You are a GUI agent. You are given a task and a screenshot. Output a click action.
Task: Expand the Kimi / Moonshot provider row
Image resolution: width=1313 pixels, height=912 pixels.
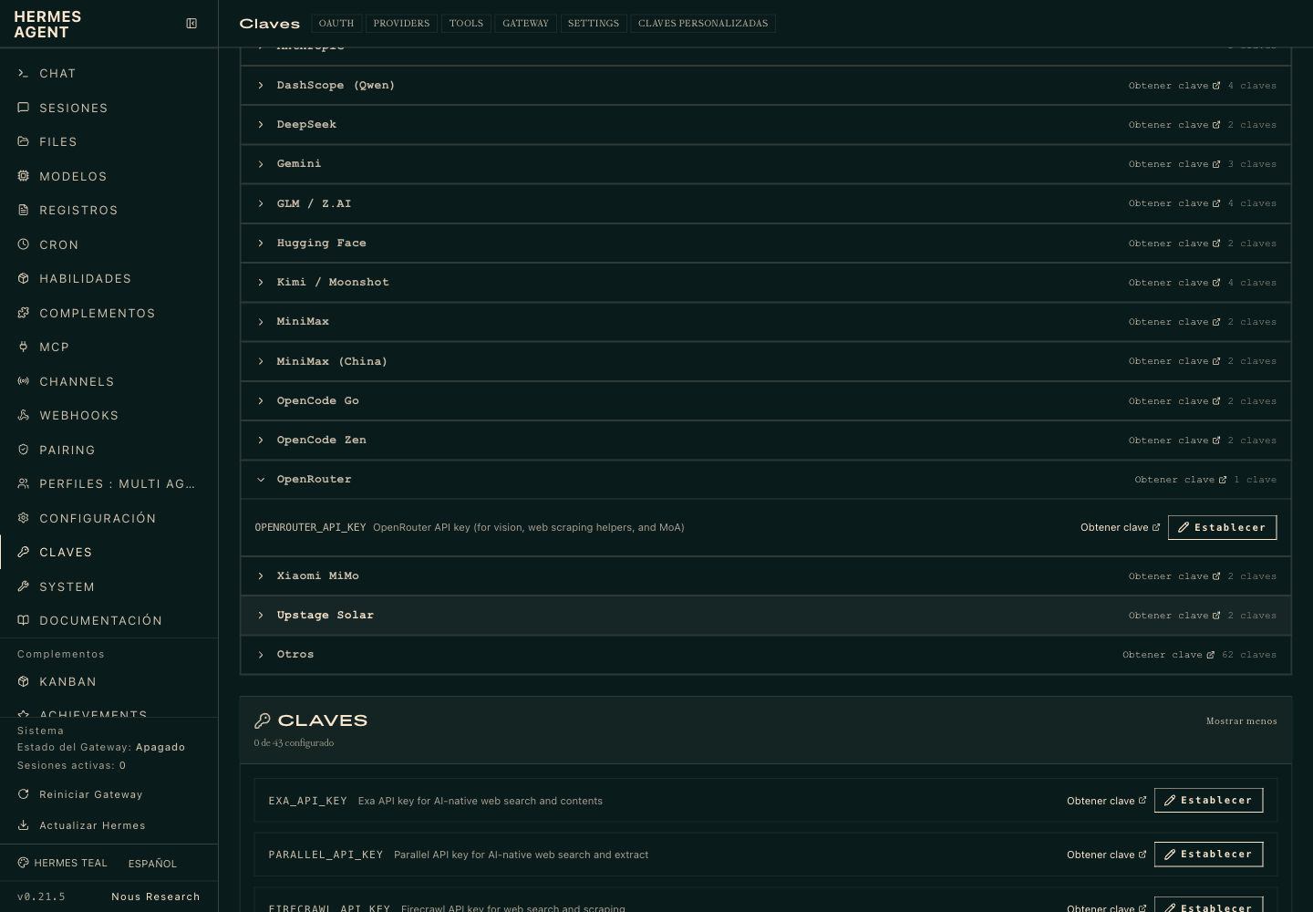point(765,282)
